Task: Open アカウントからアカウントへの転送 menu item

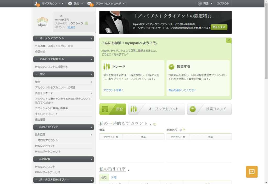Action: (55, 88)
